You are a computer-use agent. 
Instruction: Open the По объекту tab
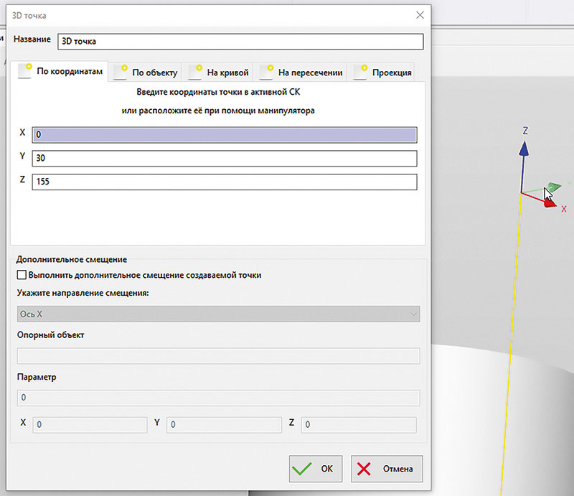point(146,72)
